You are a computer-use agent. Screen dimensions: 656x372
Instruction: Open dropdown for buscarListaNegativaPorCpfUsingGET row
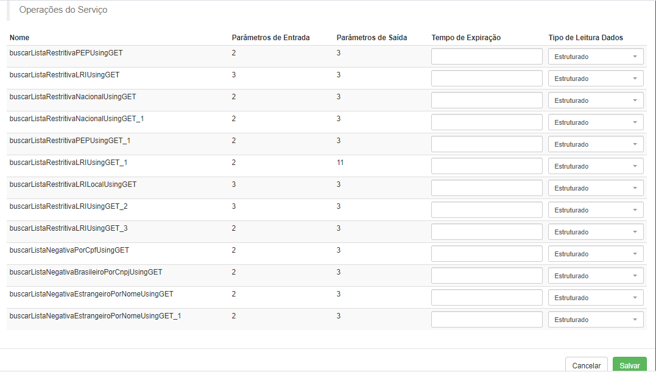[x=596, y=254]
